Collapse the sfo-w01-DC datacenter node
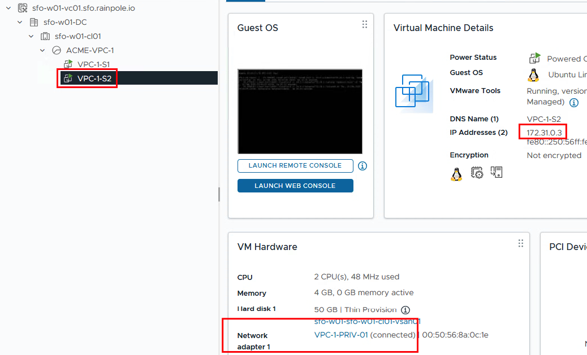The height and width of the screenshot is (355, 587). (x=20, y=23)
